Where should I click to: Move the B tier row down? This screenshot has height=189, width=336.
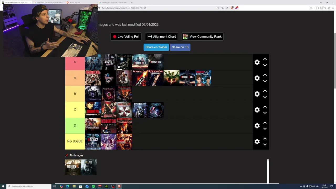click(x=265, y=97)
